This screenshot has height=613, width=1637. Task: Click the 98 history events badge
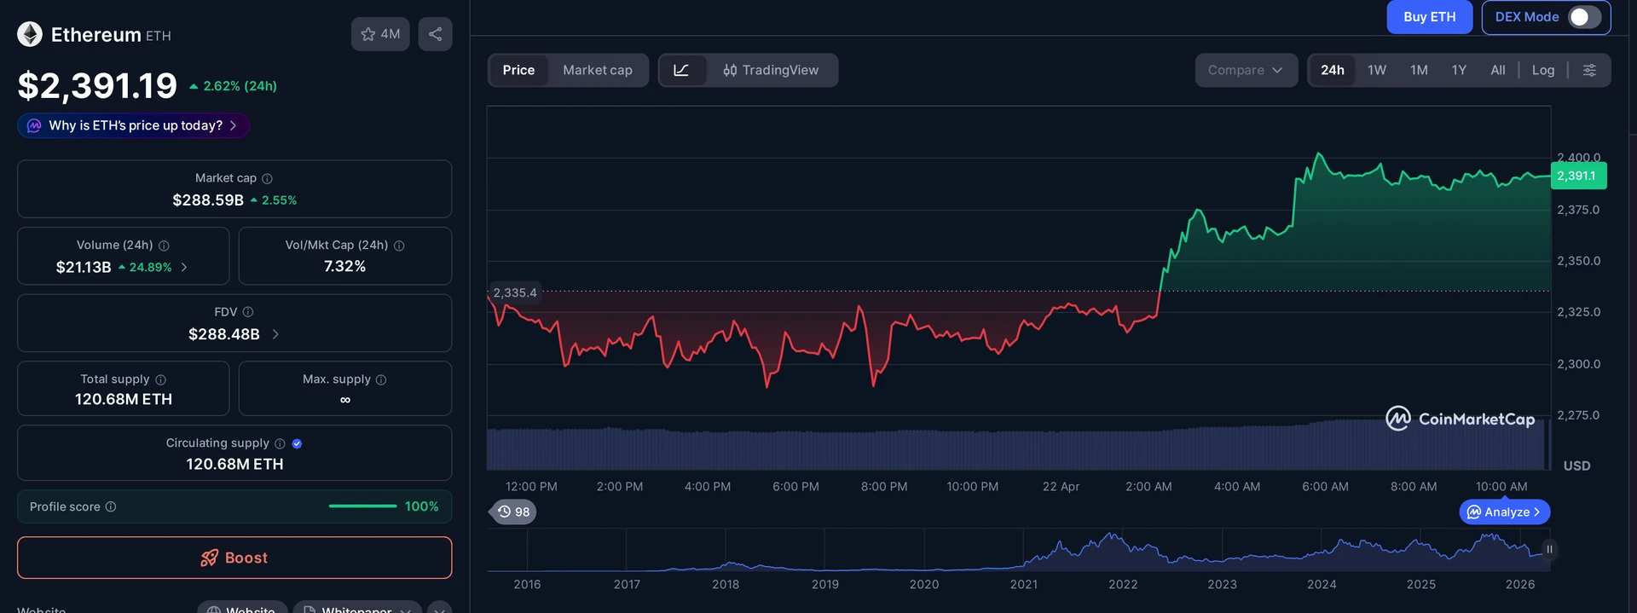point(513,512)
